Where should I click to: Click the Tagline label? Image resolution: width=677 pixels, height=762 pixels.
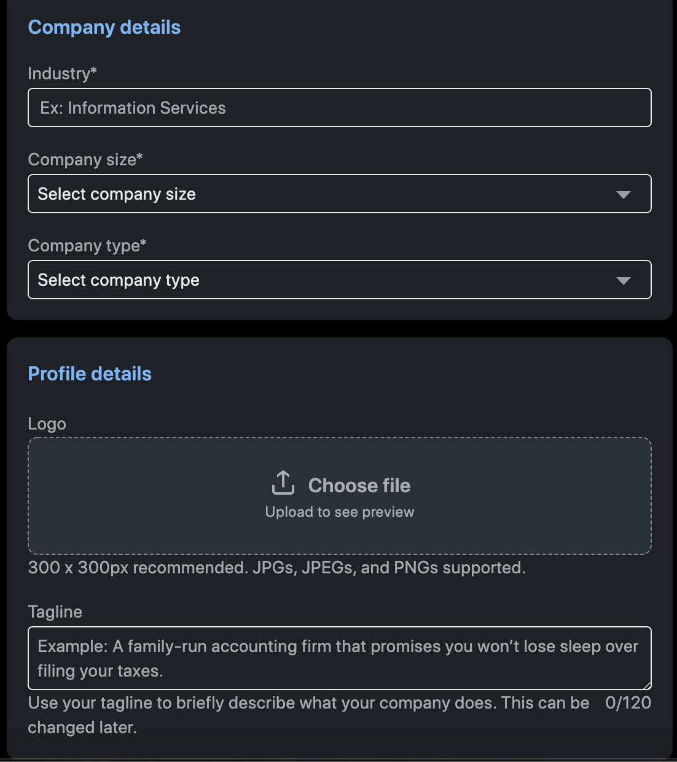click(x=55, y=612)
